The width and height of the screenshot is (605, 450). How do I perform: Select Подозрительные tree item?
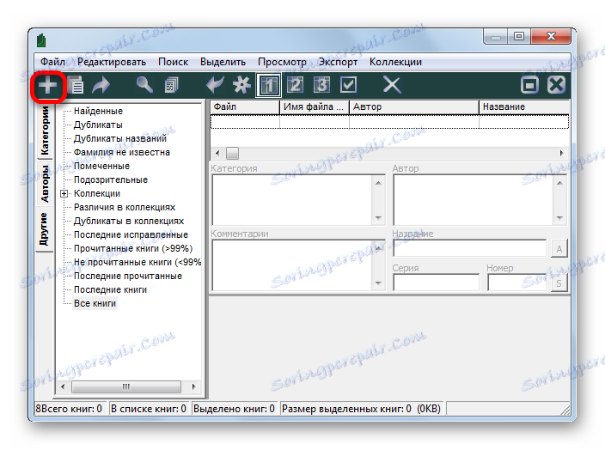point(111,179)
